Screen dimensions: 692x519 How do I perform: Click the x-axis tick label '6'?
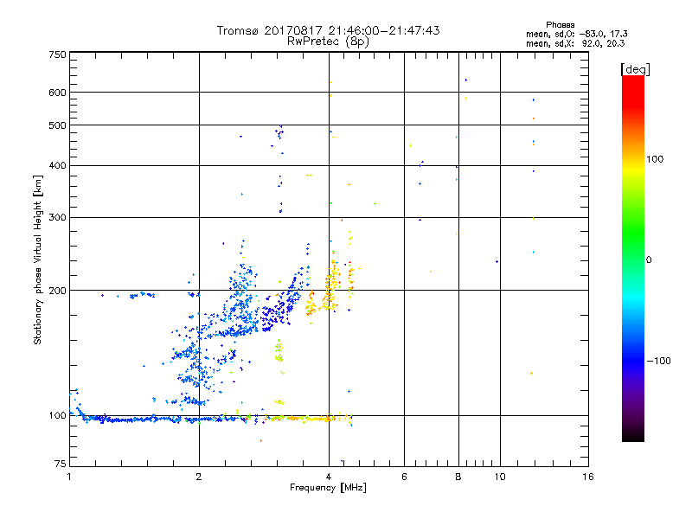point(404,477)
